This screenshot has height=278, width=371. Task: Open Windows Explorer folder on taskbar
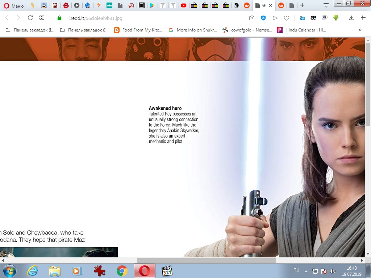55,271
